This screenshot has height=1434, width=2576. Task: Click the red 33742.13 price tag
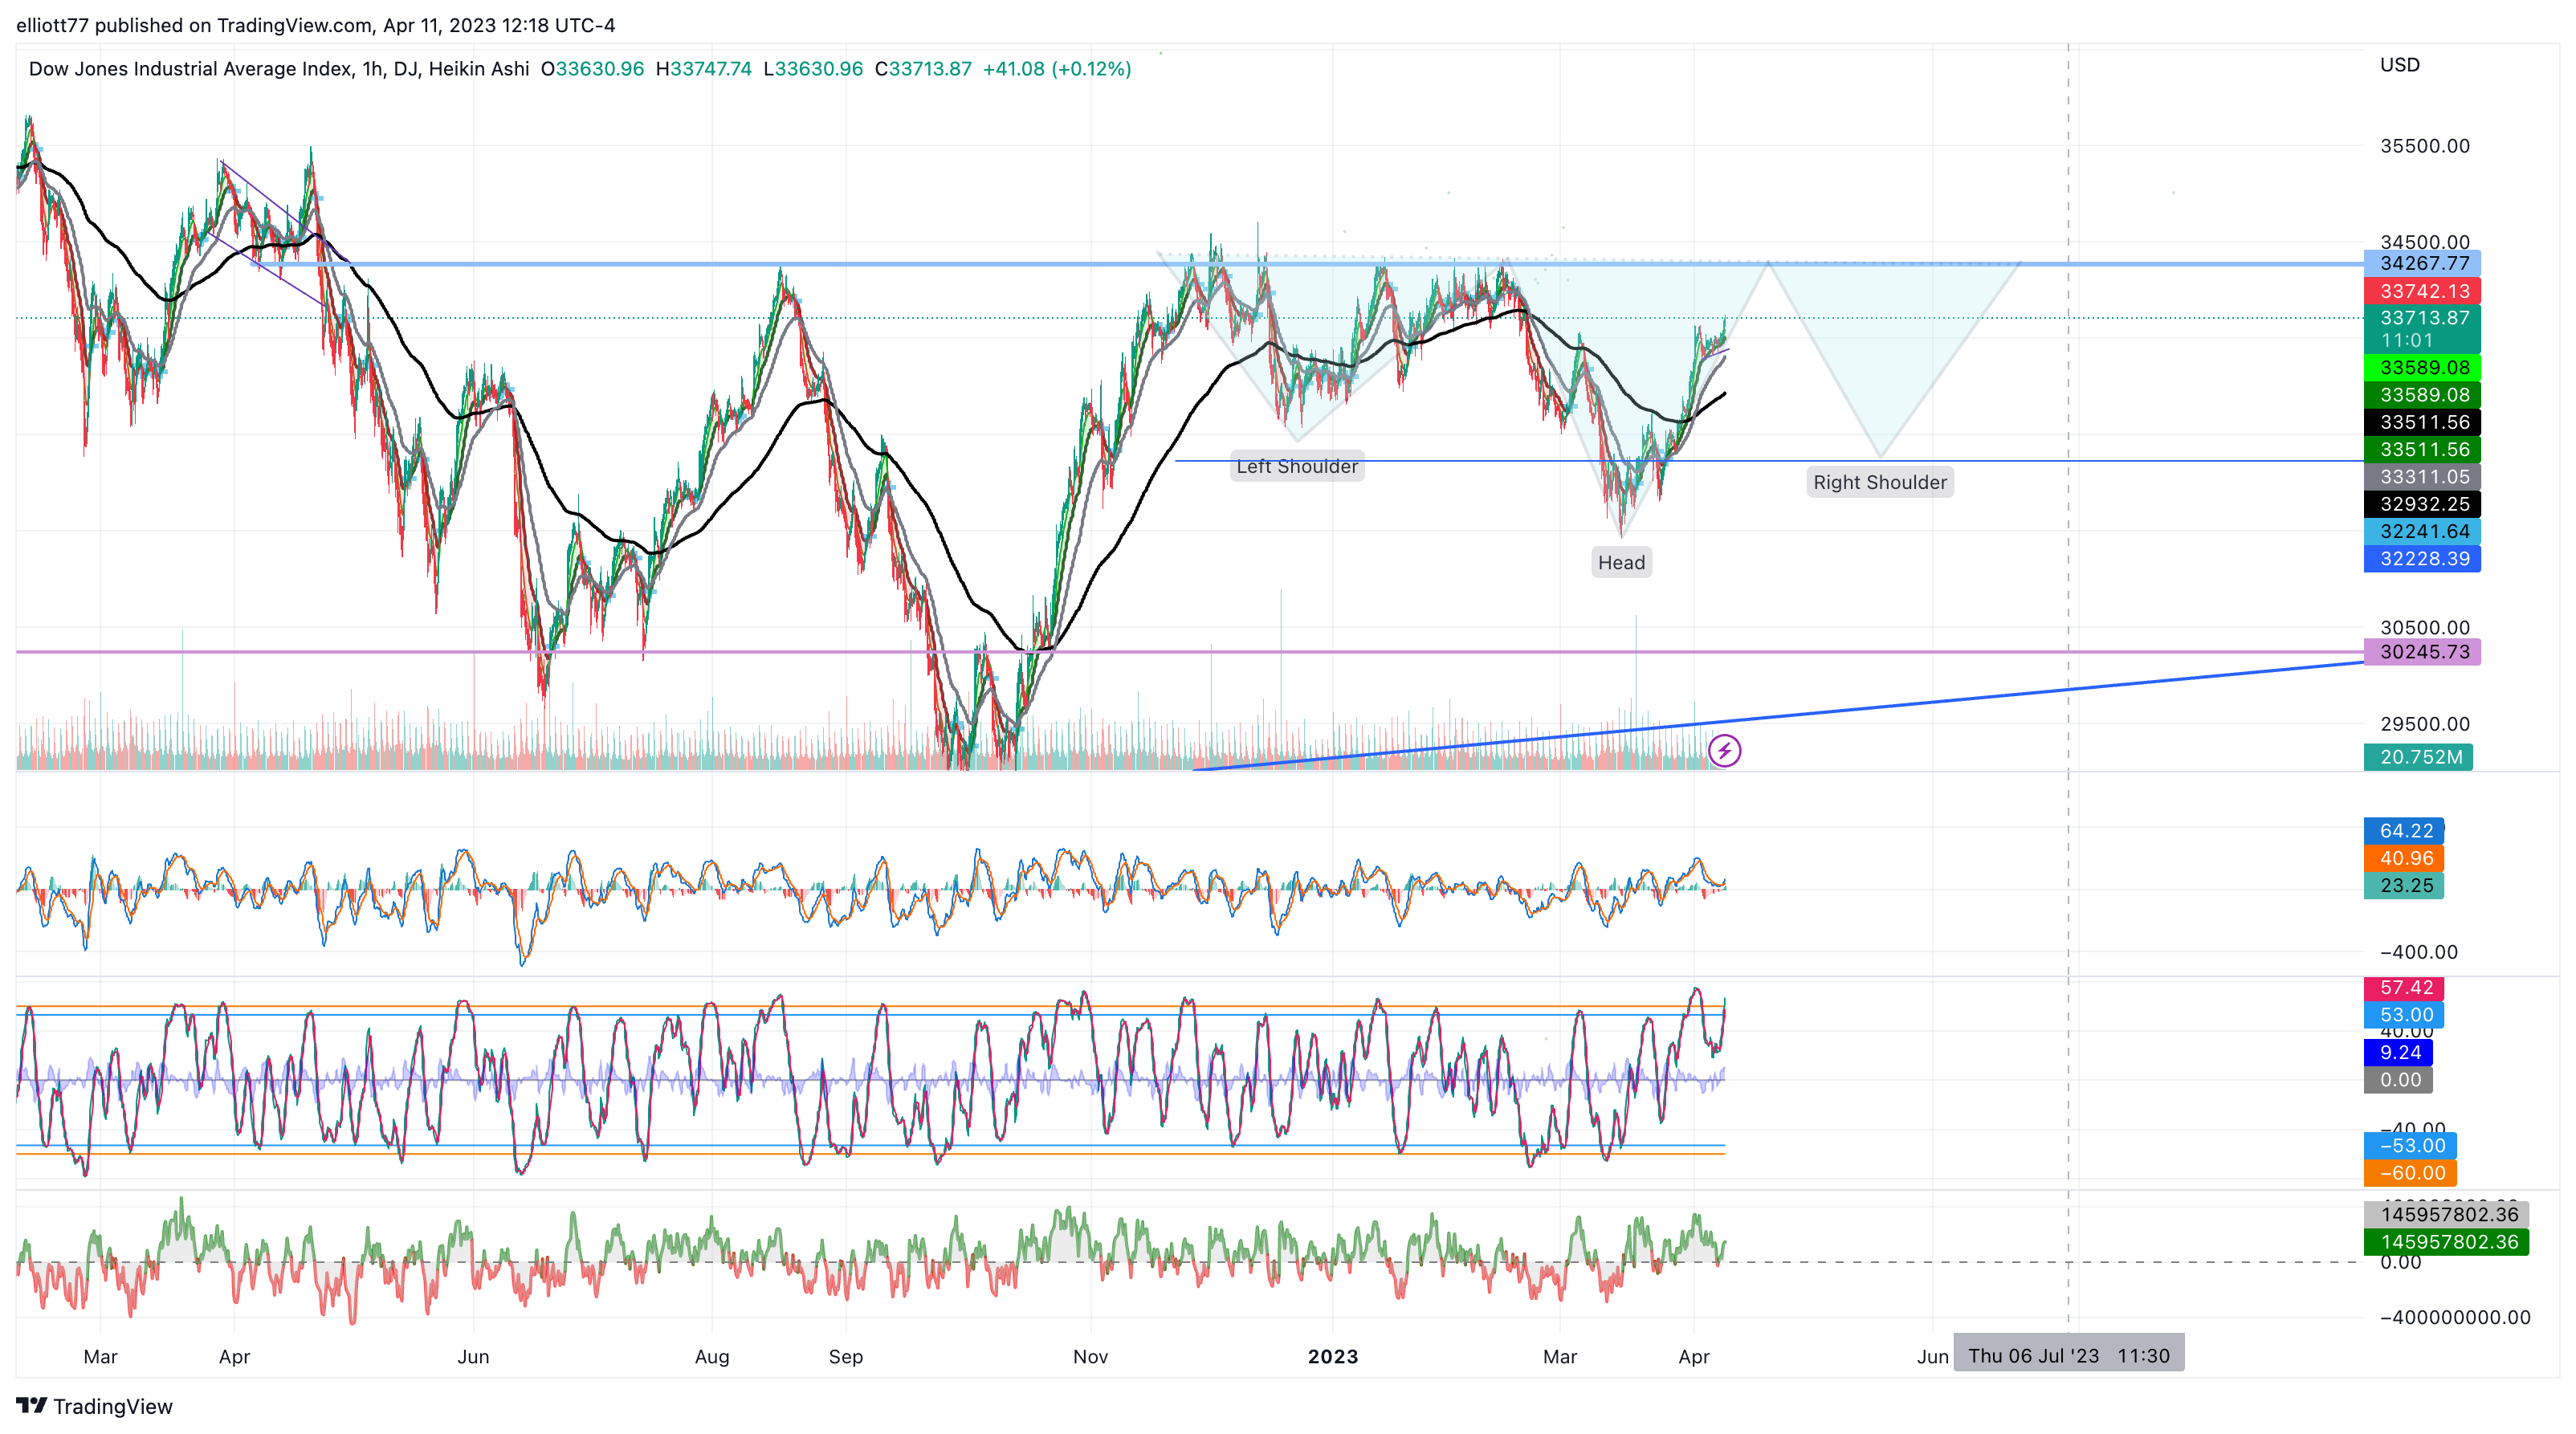pyautogui.click(x=2422, y=291)
